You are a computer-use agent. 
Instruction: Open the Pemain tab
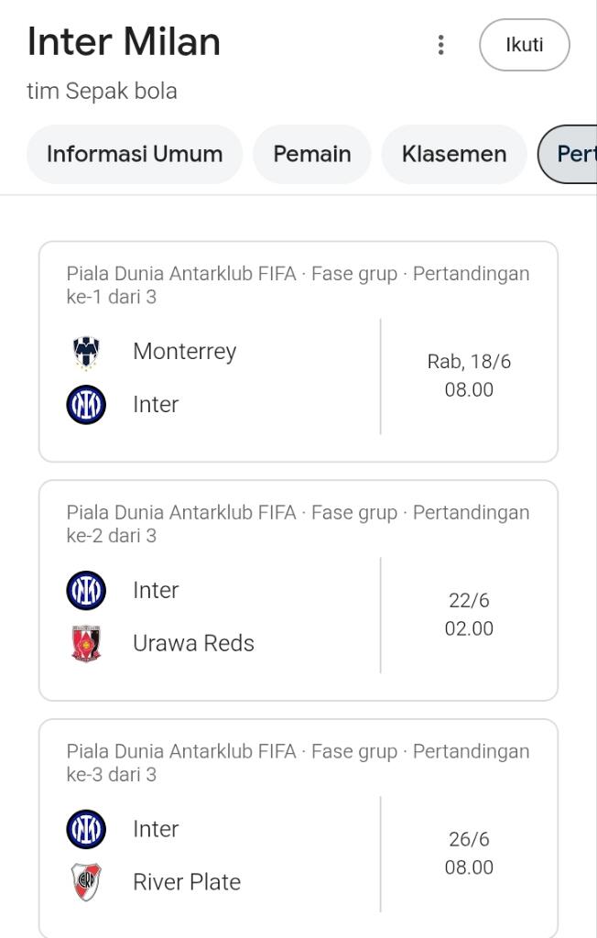pyautogui.click(x=312, y=154)
